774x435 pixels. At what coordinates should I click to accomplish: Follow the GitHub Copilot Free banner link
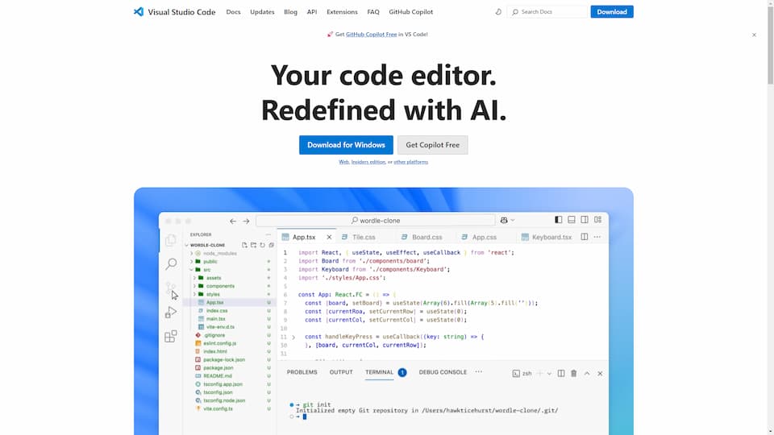[371, 35]
